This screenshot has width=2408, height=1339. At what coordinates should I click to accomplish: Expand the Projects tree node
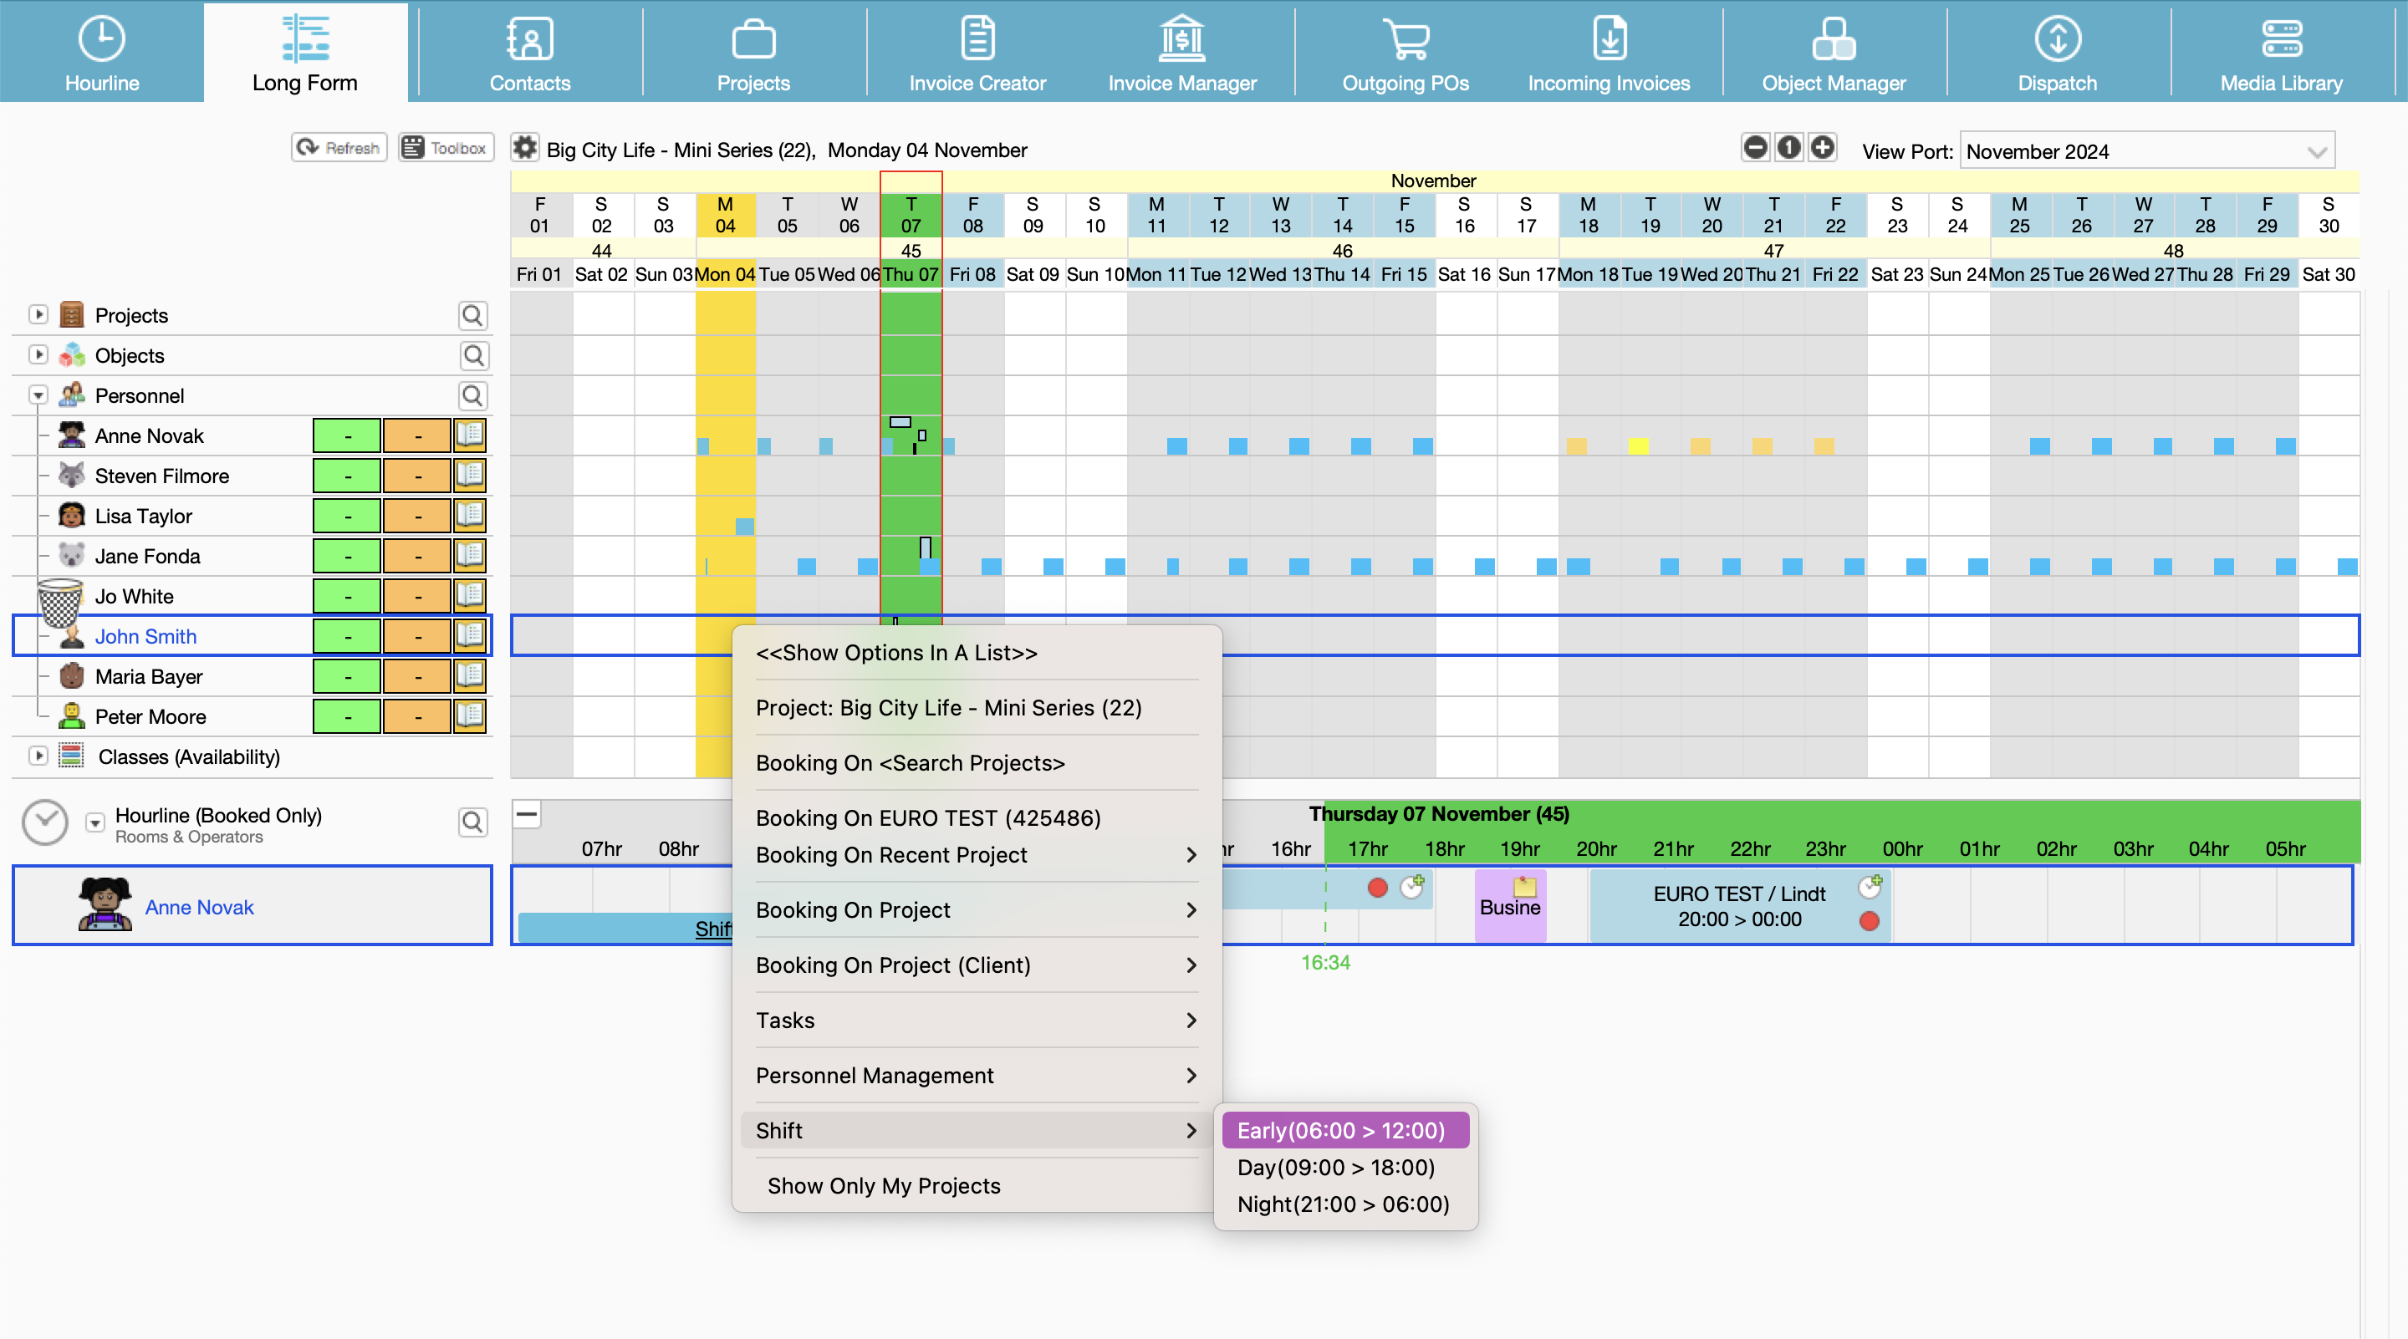(38, 315)
